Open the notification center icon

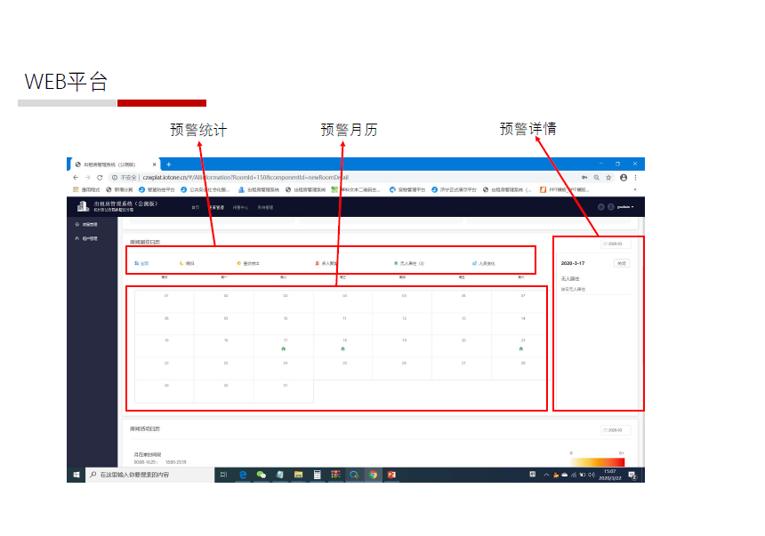coord(632,475)
